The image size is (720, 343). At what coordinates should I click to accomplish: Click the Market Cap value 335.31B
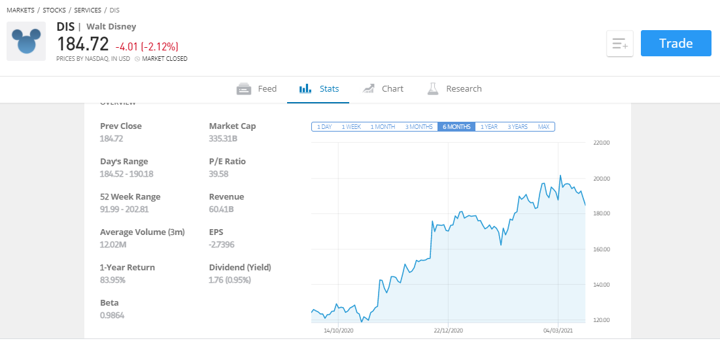(224, 138)
